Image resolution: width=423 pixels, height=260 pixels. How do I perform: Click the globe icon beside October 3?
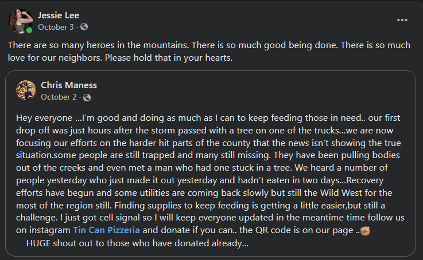coord(84,27)
